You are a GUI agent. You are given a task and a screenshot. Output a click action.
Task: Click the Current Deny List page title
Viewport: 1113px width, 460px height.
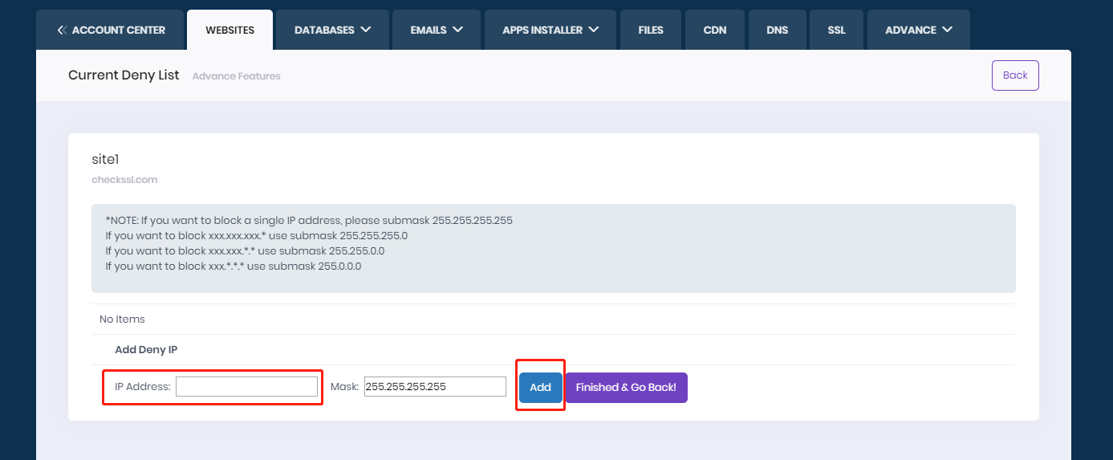124,75
